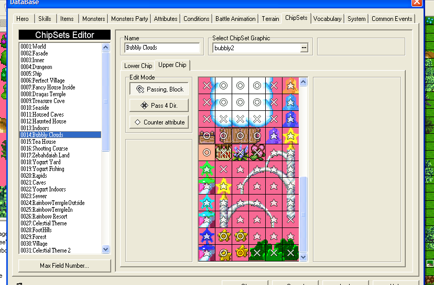The height and width of the screenshot is (285, 434).
Task: Select the large dark blue star tile
Action: tap(207, 236)
